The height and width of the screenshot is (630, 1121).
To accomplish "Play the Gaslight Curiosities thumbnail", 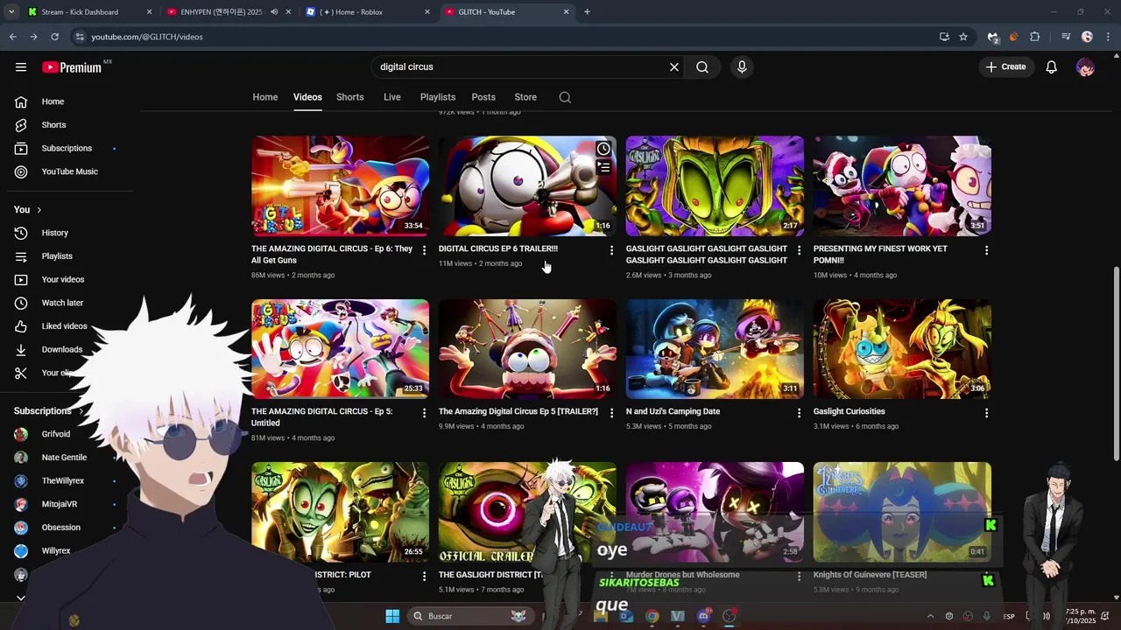I will point(902,349).
